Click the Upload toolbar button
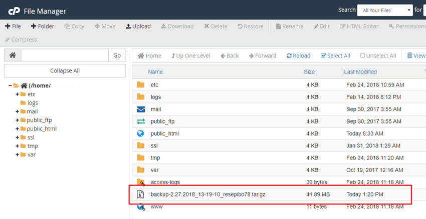The width and height of the screenshot is (426, 219). click(138, 26)
